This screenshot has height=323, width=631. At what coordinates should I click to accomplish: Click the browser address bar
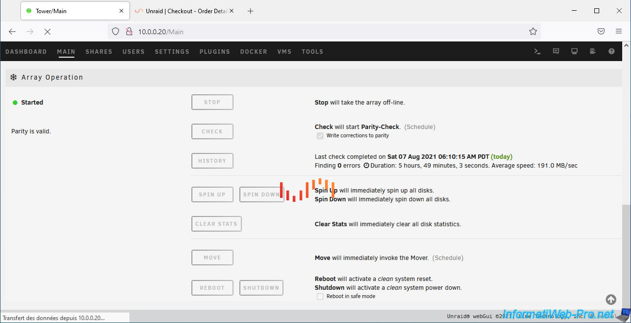[x=323, y=32]
